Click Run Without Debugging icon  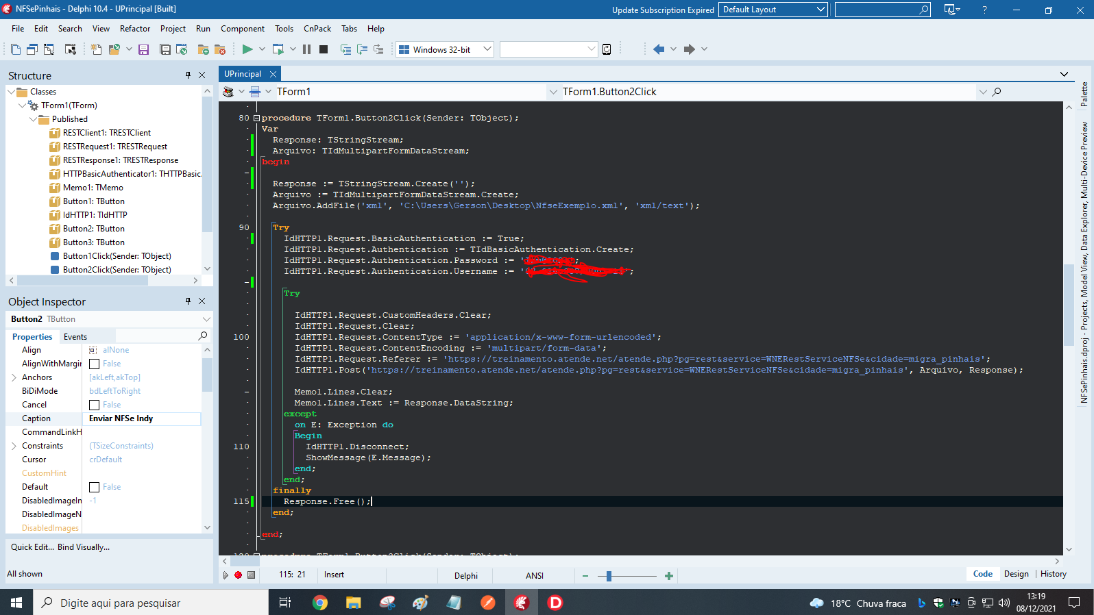point(278,49)
